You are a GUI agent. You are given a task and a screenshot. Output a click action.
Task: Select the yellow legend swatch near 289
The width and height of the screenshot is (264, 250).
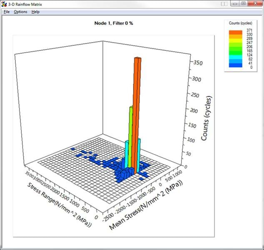(x=235, y=41)
